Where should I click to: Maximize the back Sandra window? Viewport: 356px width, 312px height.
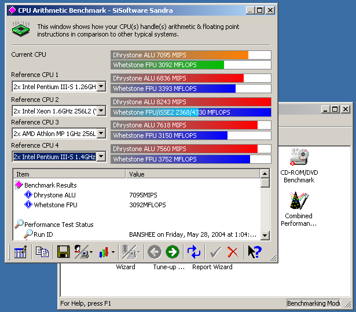[x=335, y=109]
